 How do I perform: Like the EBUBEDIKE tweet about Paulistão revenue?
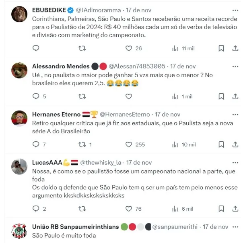(128, 48)
